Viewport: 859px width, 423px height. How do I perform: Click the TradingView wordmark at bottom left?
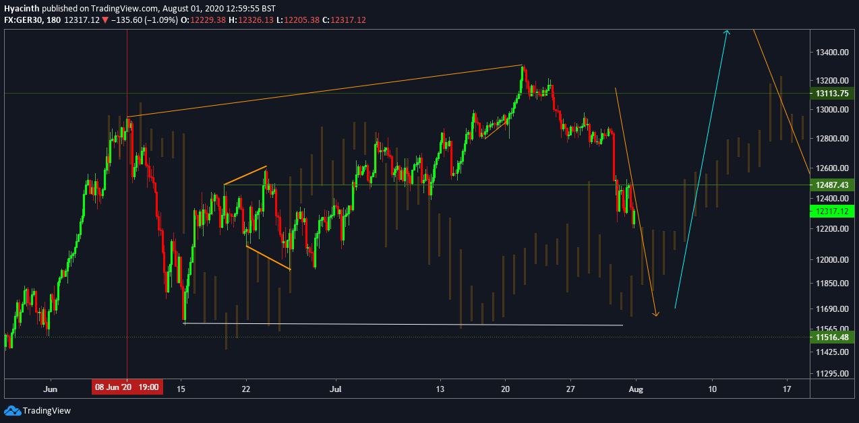point(47,411)
